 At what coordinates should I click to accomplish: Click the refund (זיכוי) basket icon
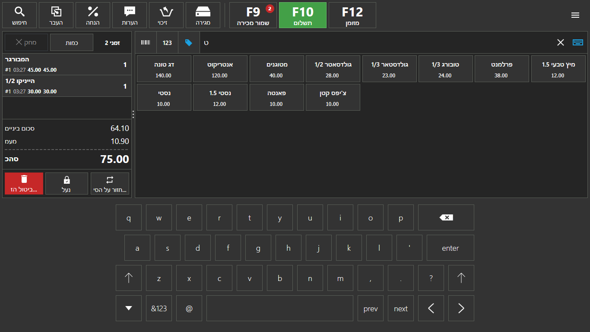[x=166, y=15]
